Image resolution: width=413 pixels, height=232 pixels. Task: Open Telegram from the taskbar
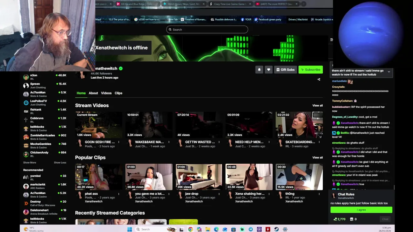point(251,229)
